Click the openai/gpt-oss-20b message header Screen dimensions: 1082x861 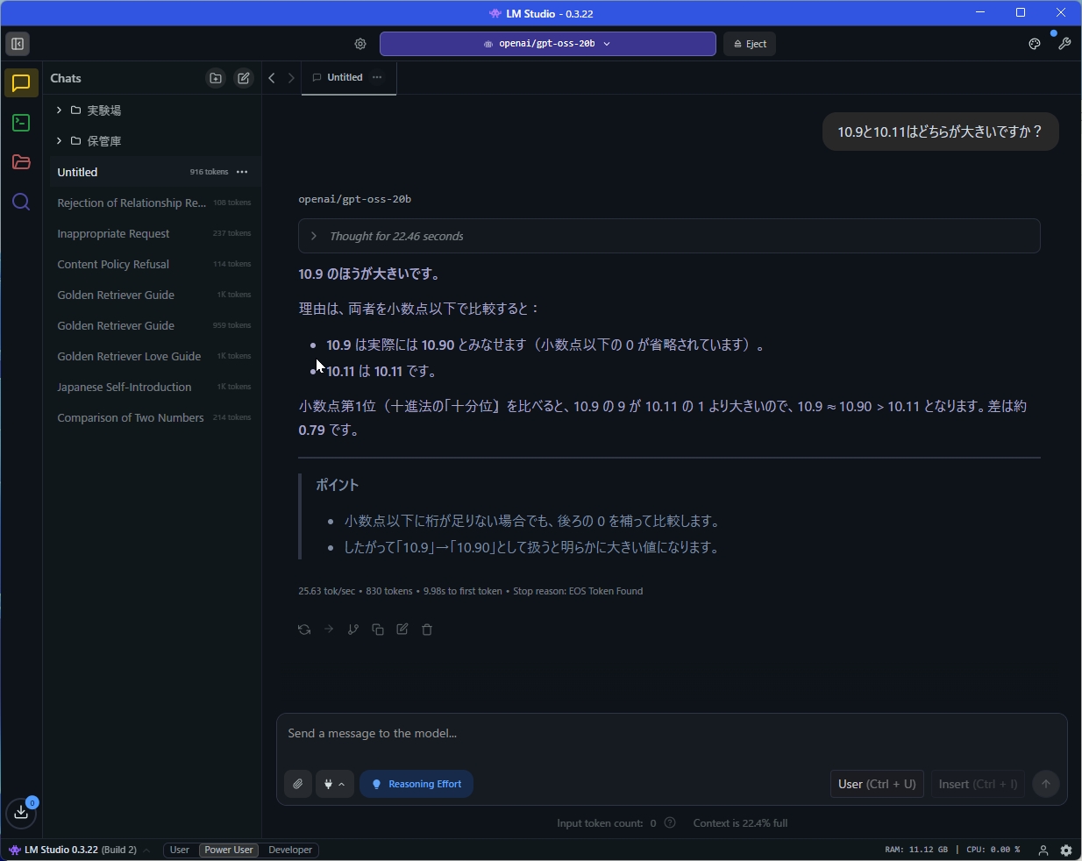click(x=355, y=199)
